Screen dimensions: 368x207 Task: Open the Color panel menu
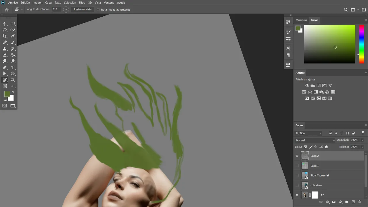pyautogui.click(x=366, y=20)
